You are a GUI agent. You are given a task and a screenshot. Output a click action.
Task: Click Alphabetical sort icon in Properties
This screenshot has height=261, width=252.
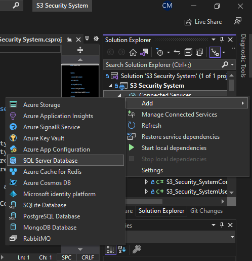(x=122, y=249)
